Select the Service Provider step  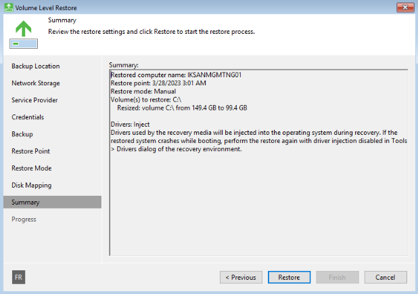[34, 100]
